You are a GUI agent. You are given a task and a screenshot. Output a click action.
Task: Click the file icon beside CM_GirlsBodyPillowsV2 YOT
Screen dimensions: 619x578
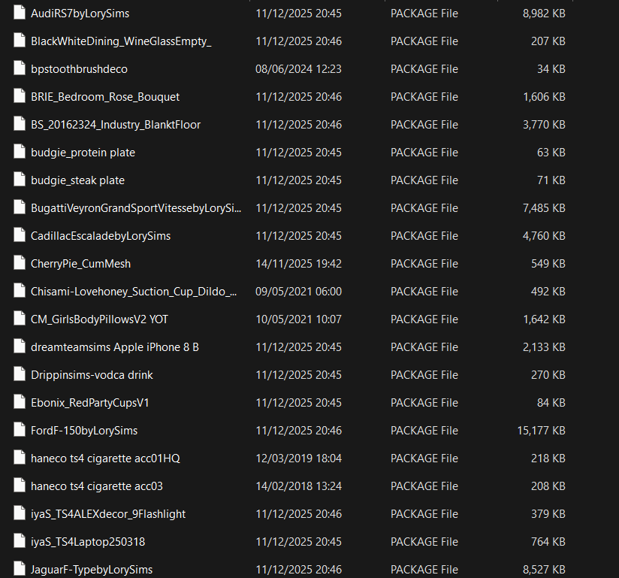20,319
